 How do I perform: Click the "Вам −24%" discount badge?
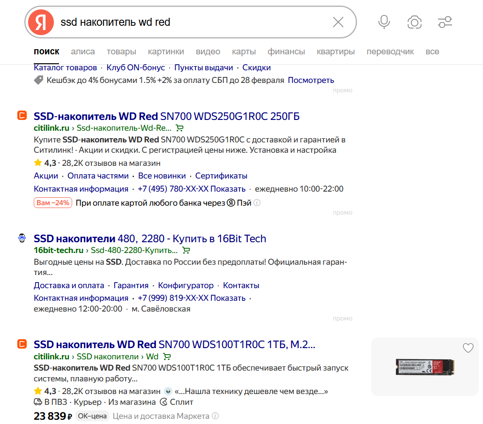(53, 203)
